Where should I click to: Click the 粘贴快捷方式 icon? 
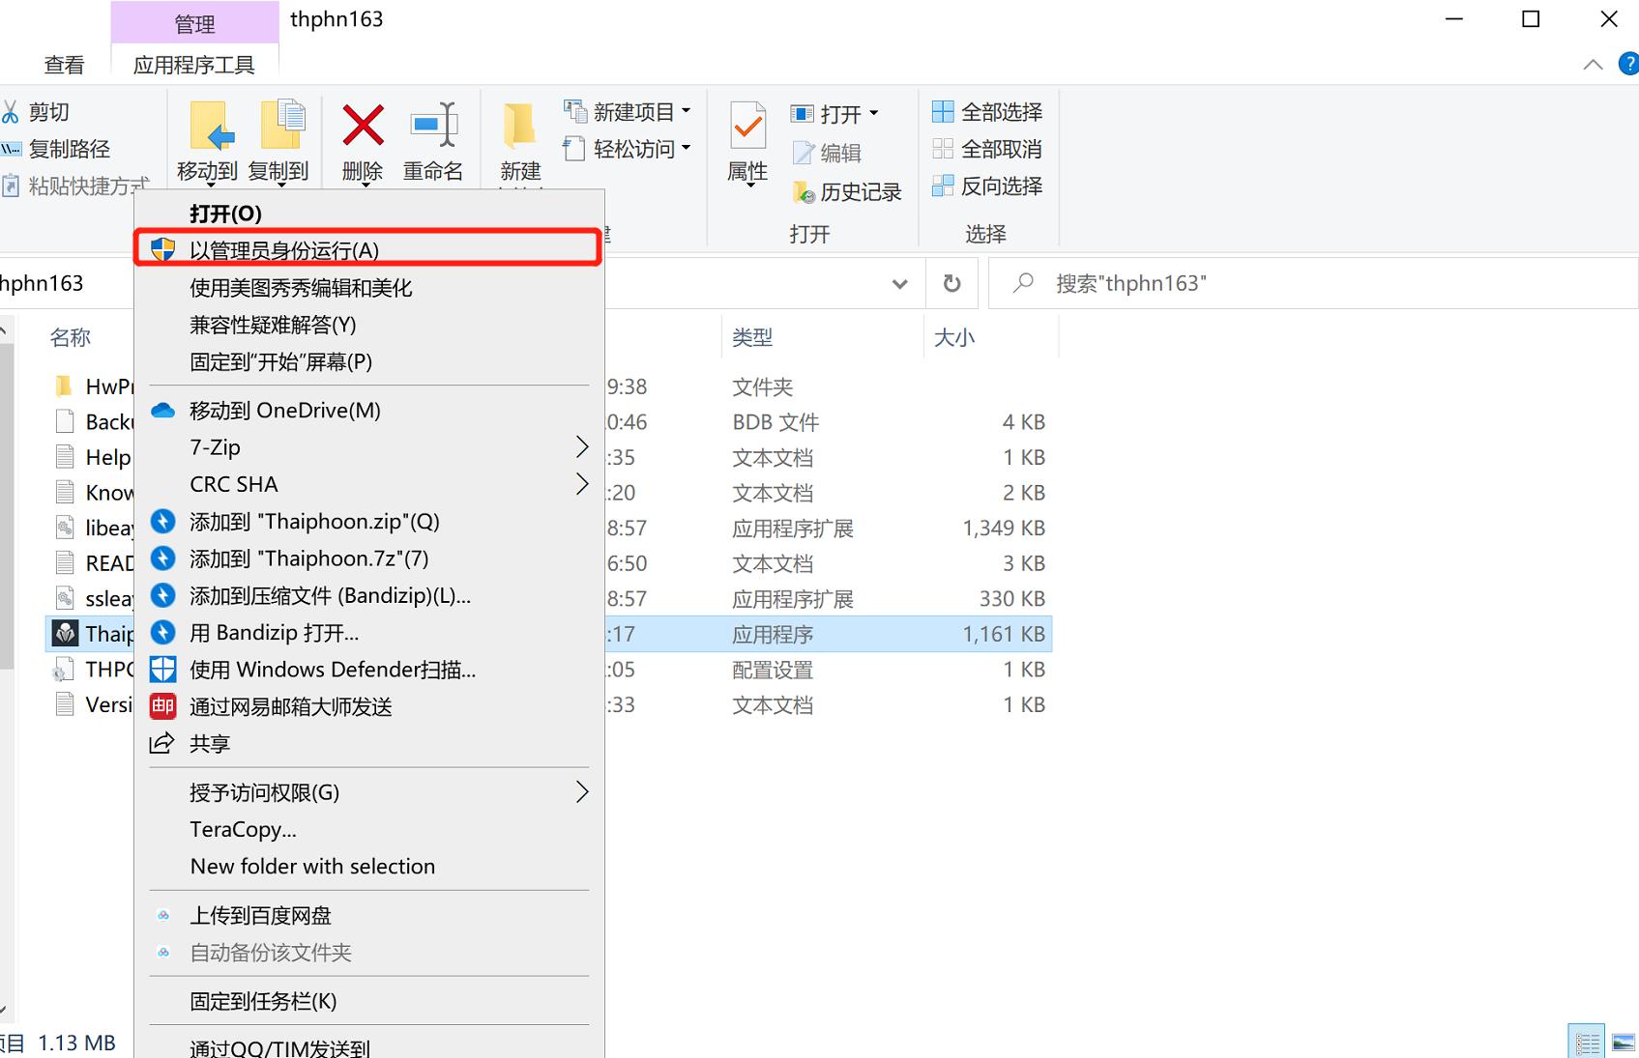point(12,185)
